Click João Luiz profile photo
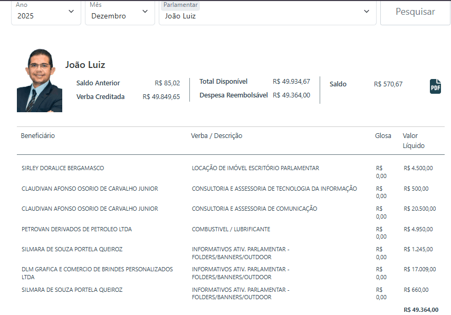The width and height of the screenshot is (451, 315). [40, 81]
